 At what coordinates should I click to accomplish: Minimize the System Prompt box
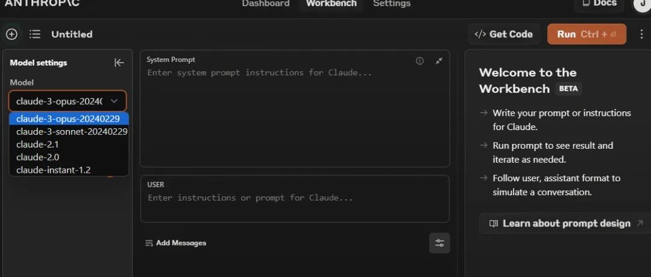[439, 61]
